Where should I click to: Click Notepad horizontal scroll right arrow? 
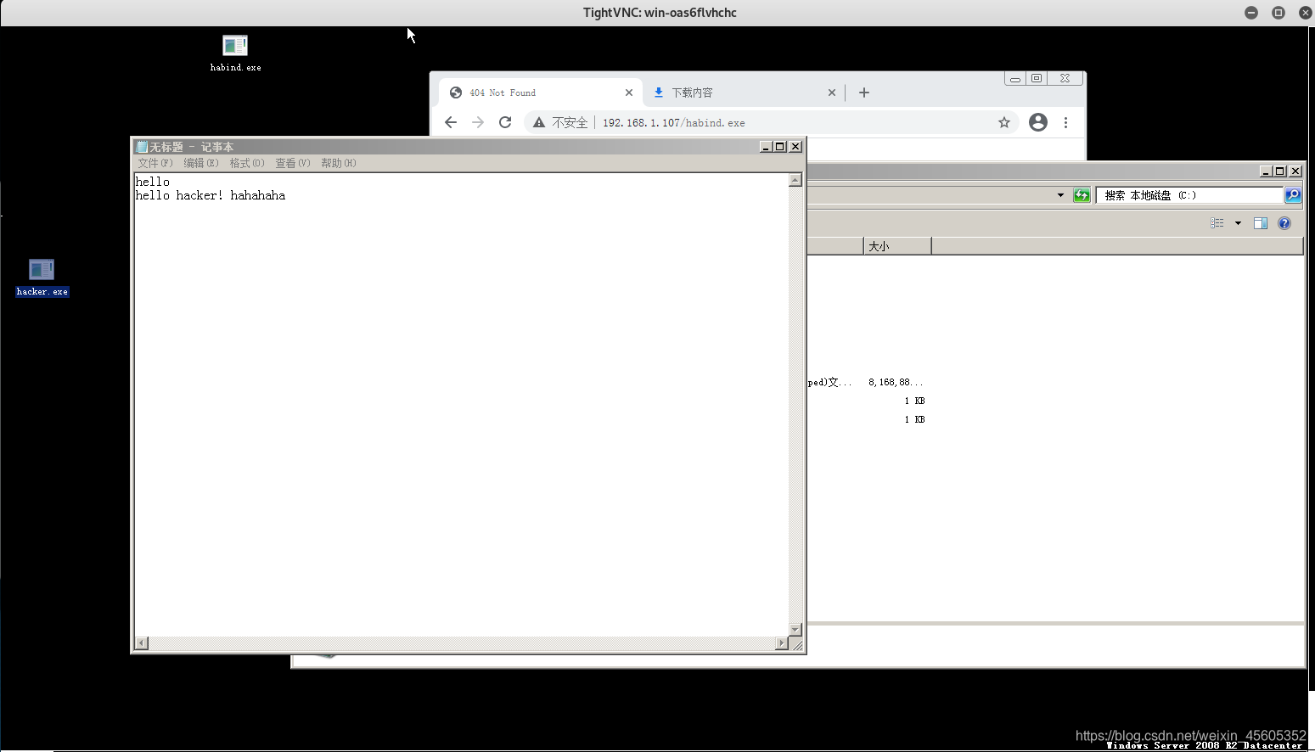782,643
